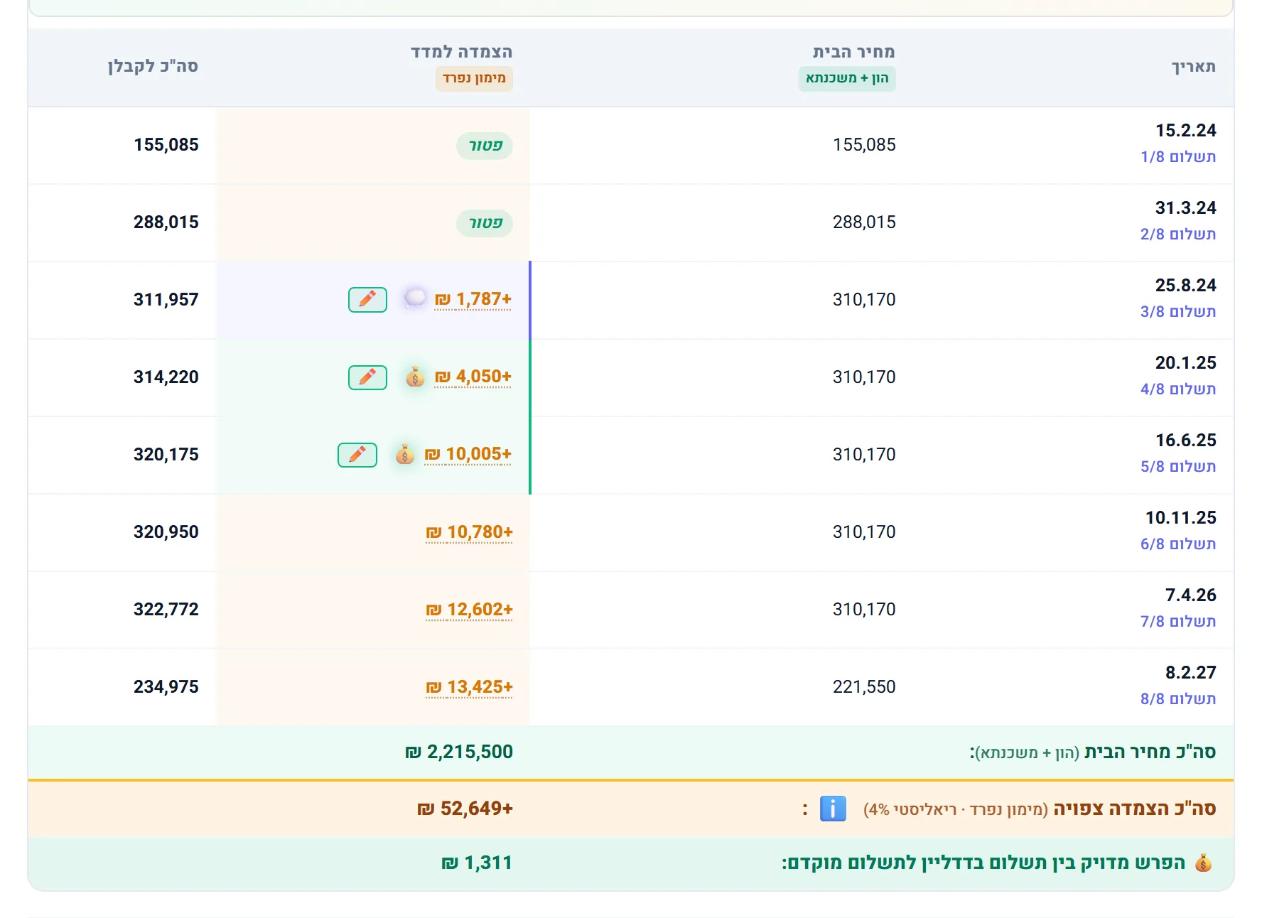
Task: Click the money bag icon beside +4,050
Action: [415, 377]
